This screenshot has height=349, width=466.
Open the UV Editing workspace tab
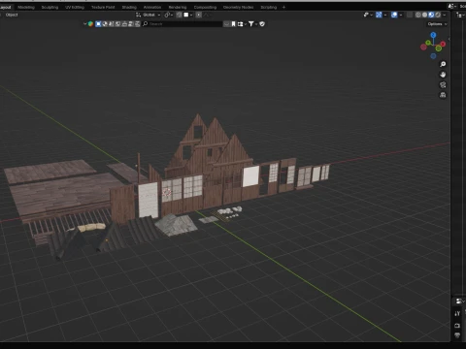pos(75,7)
